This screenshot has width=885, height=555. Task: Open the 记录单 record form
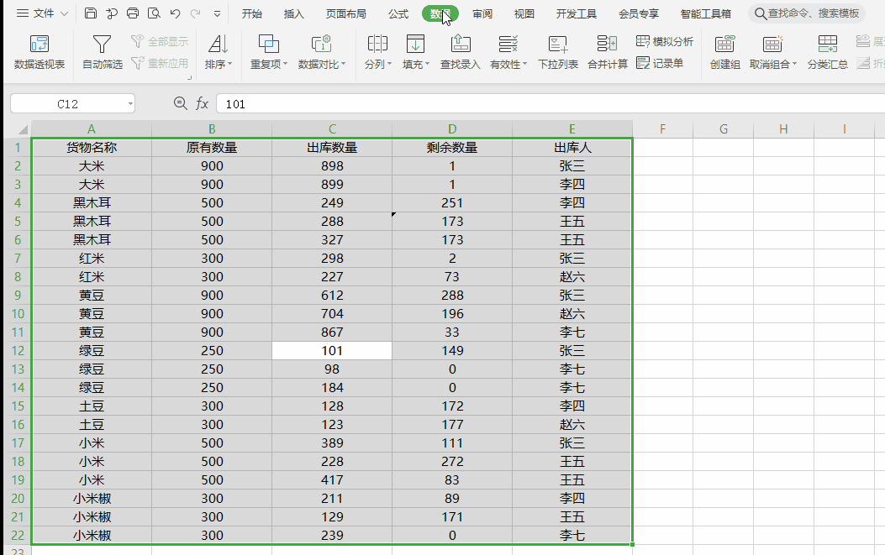[x=659, y=63]
